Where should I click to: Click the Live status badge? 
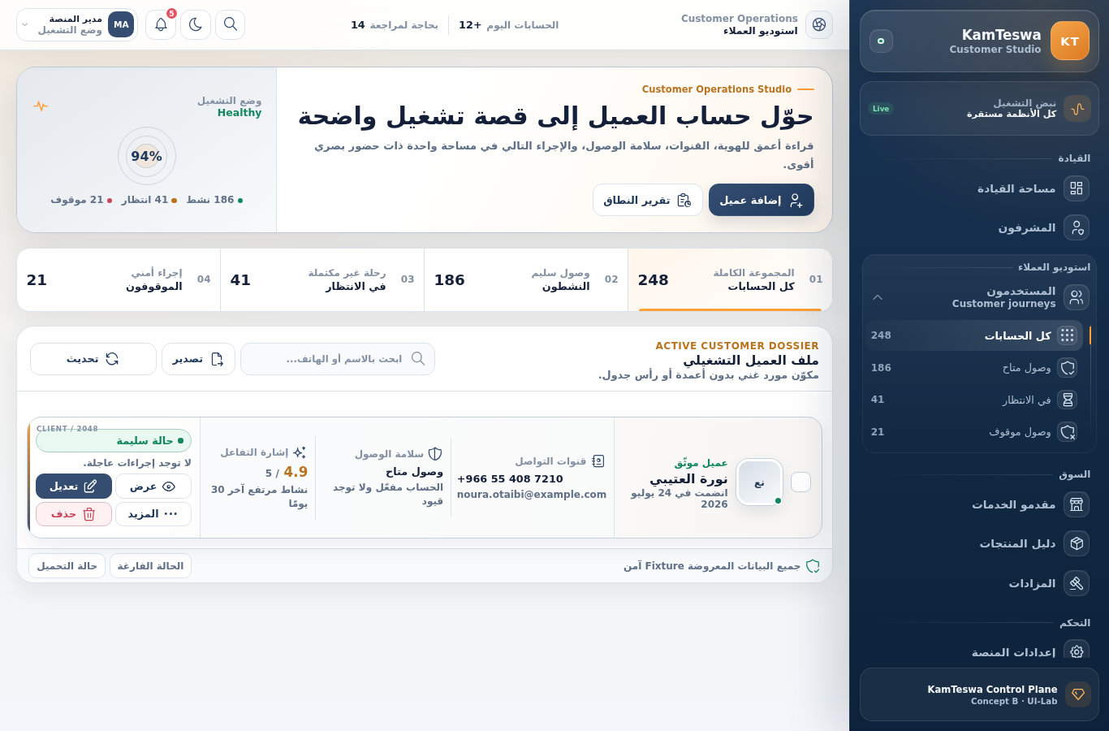point(881,109)
